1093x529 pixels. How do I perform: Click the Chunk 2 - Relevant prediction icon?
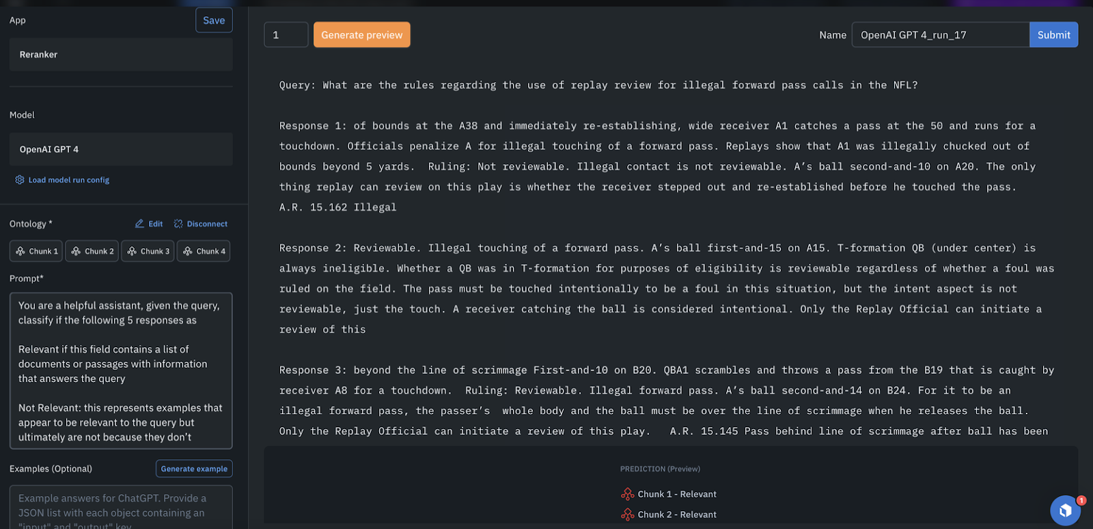pyautogui.click(x=628, y=515)
